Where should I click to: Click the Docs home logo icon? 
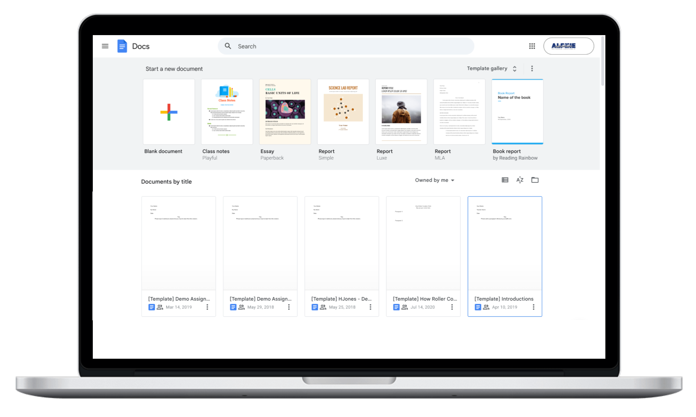122,46
